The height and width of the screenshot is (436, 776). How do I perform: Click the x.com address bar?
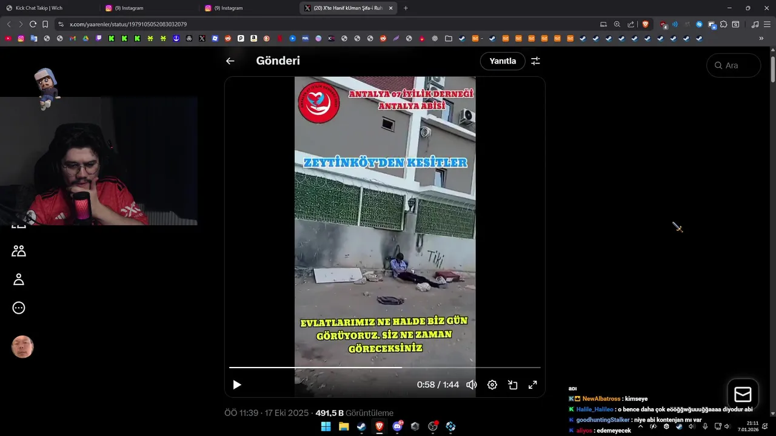tap(327, 24)
